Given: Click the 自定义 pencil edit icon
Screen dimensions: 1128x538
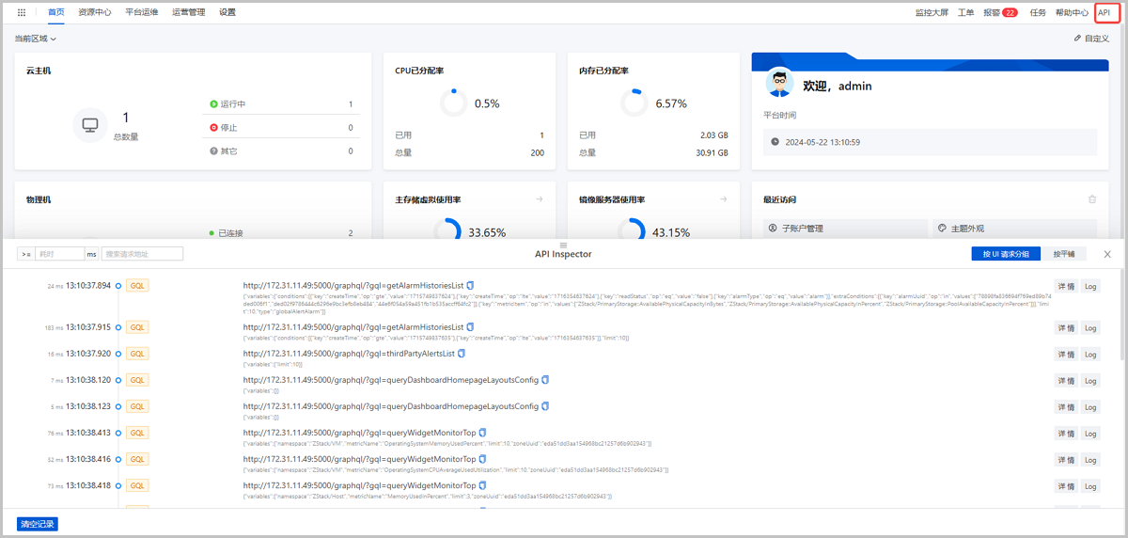Looking at the screenshot, I should click(1078, 39).
